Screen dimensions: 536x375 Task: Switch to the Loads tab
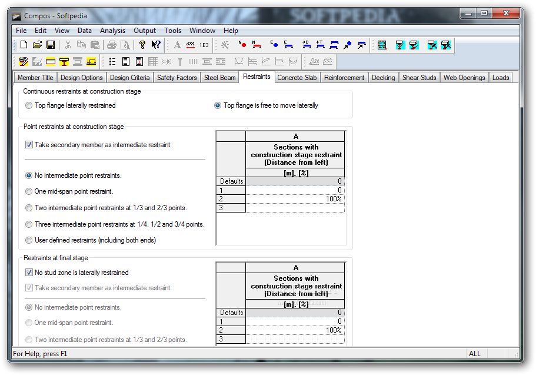(x=501, y=78)
